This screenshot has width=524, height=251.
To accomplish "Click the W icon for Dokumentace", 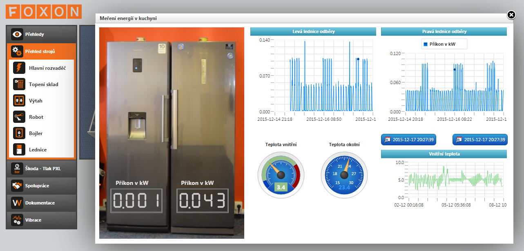I will 17,203.
